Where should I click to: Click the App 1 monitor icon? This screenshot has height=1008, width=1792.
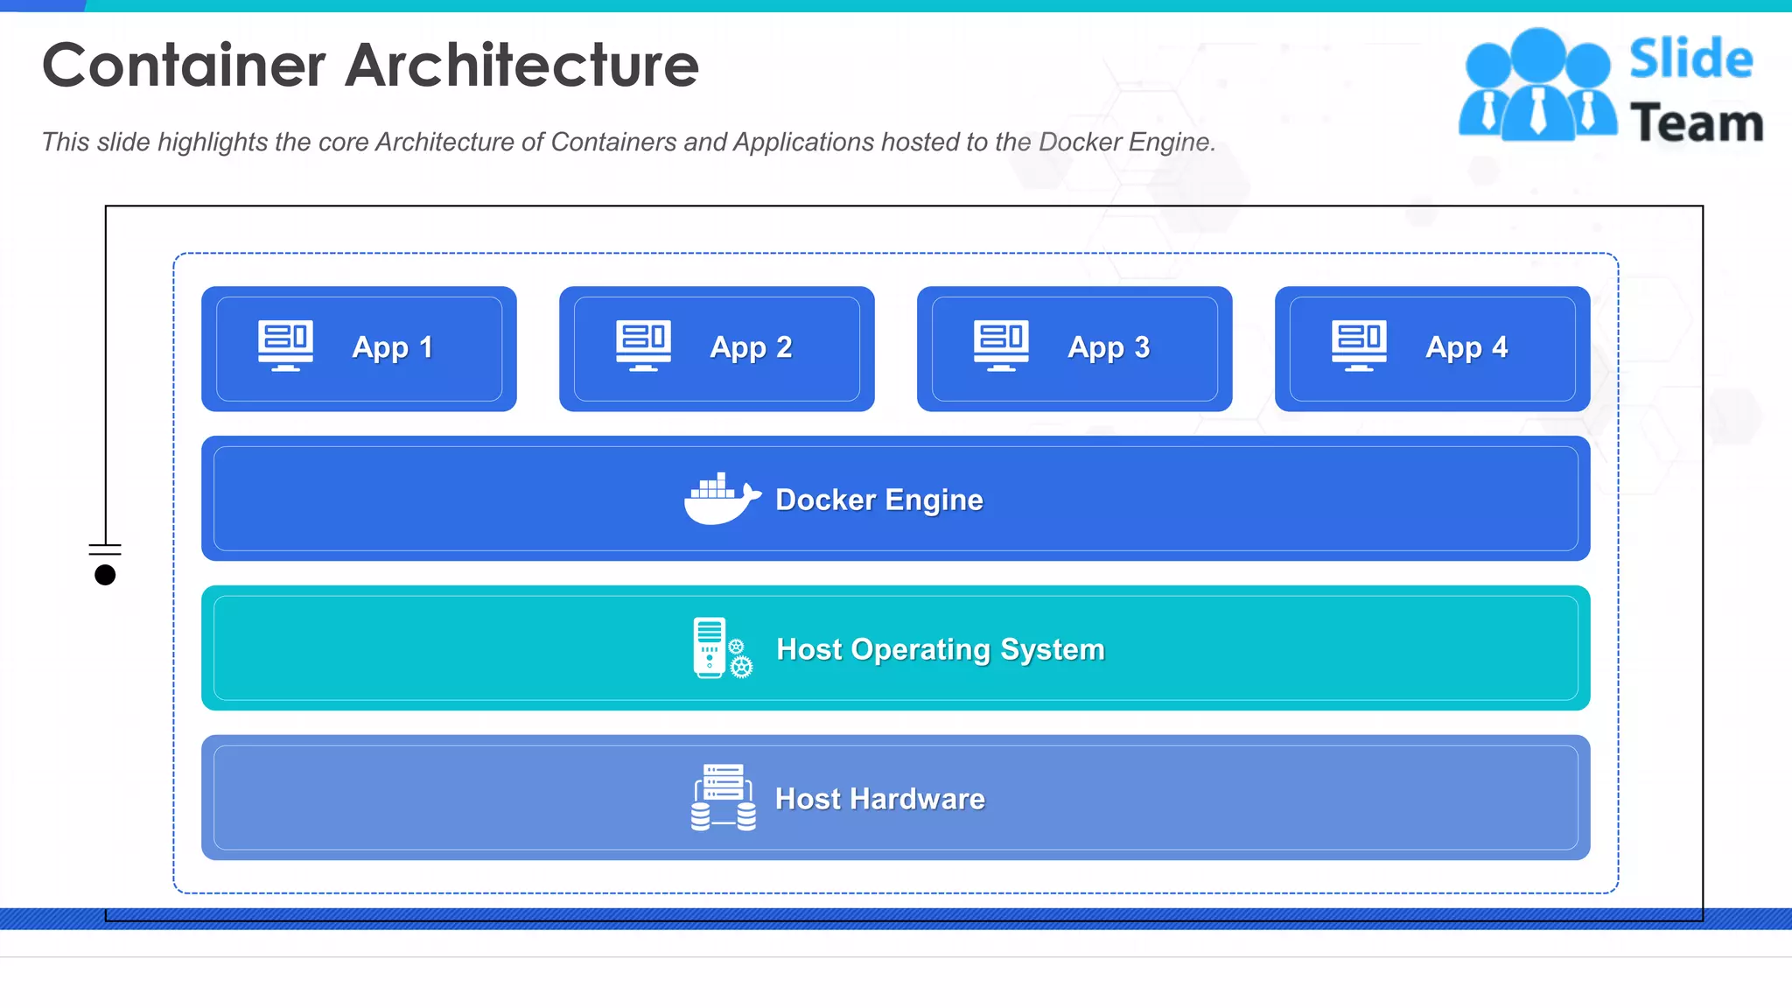[x=285, y=346]
